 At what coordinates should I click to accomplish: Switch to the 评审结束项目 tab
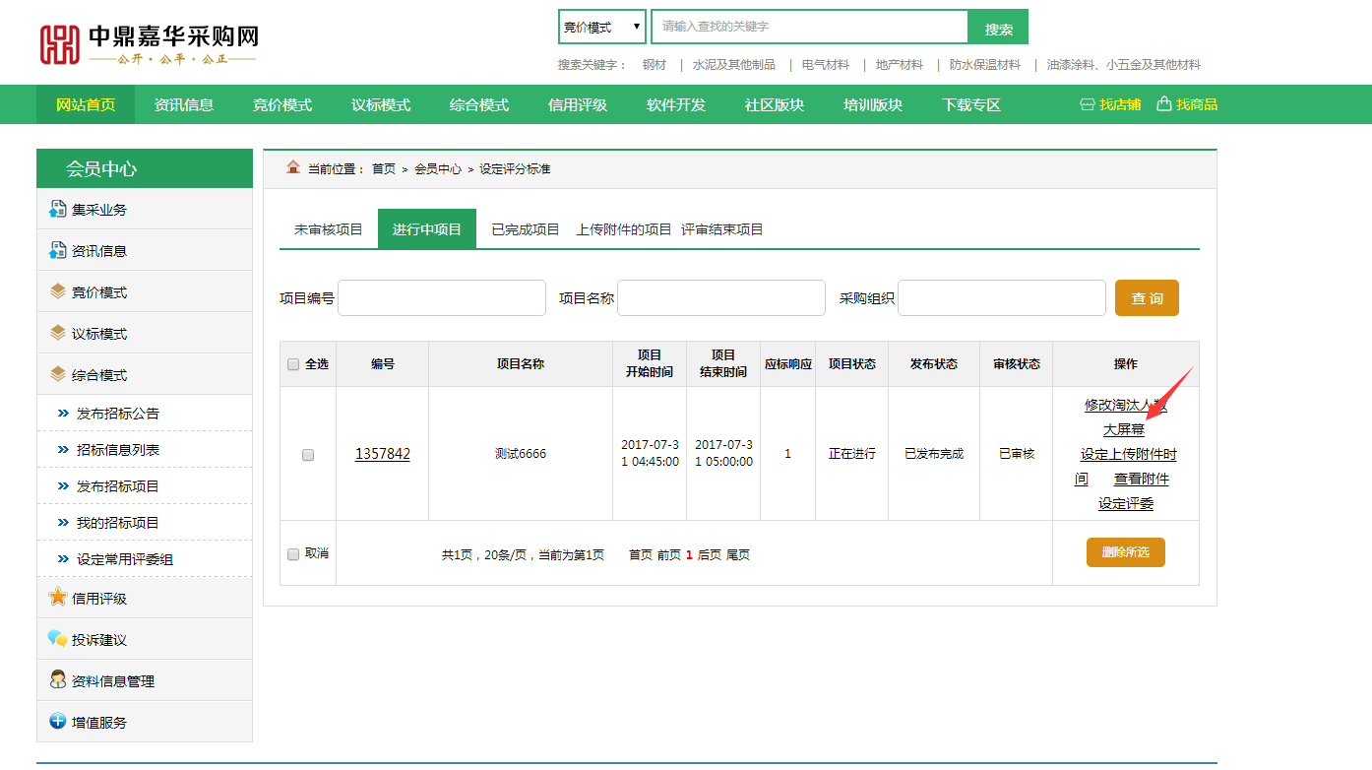click(x=722, y=229)
